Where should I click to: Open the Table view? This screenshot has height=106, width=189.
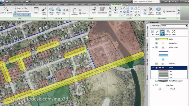[x=36, y=11]
